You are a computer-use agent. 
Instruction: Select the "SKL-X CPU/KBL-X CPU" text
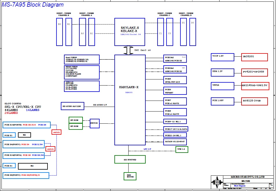[x=23, y=107]
